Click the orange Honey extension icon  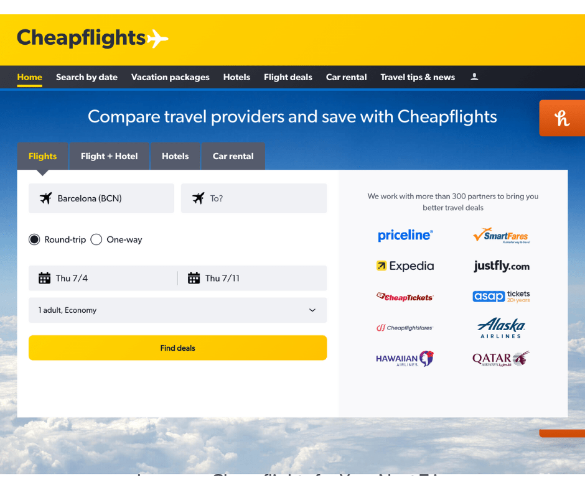(562, 118)
